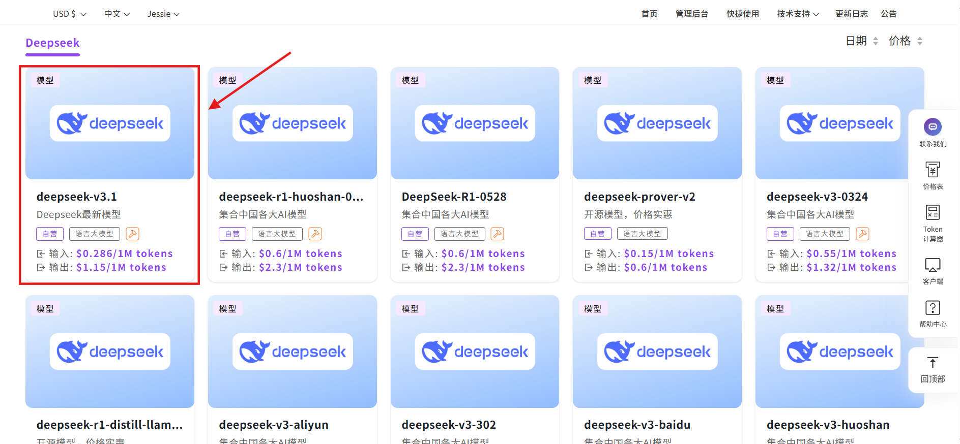This screenshot has width=960, height=444.
Task: Click the tool icon on the deepseek-v3-0324 card
Action: tap(862, 234)
